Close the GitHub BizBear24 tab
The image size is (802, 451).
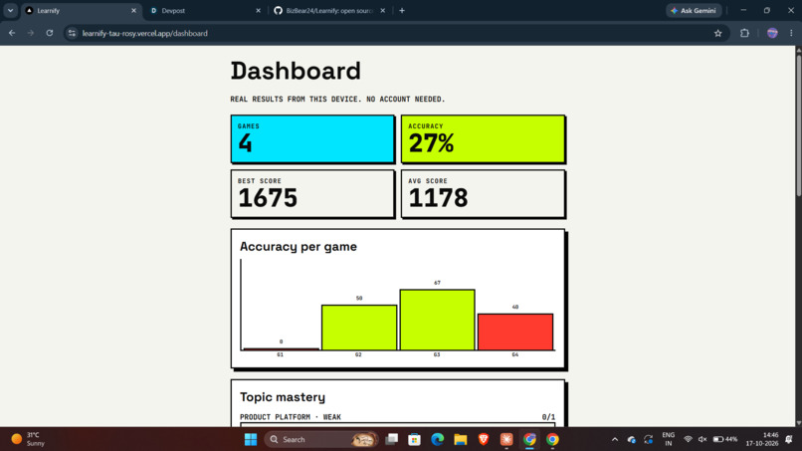tap(382, 11)
